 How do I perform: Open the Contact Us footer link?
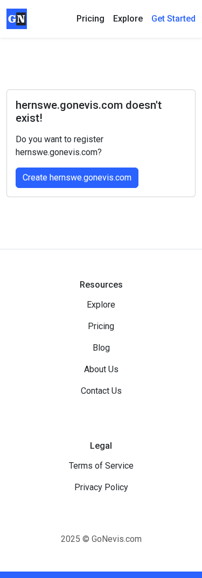101,391
